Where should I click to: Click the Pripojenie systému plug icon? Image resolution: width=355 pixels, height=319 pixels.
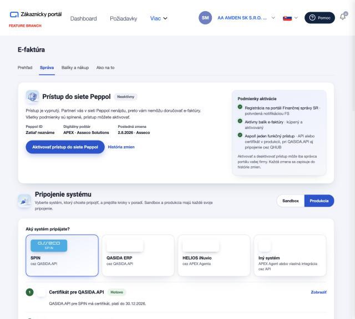point(24,201)
